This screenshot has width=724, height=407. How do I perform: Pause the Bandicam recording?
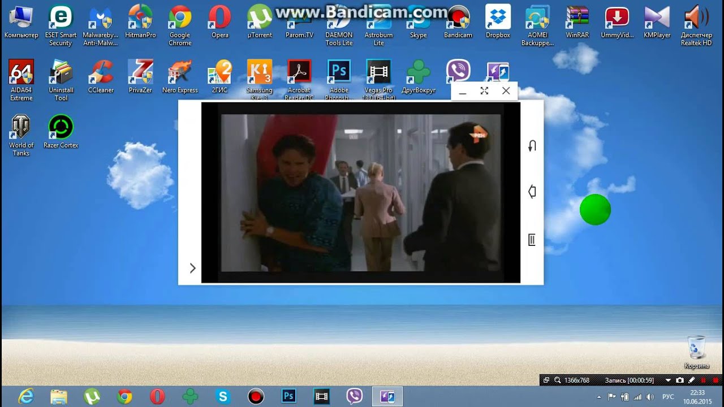703,380
